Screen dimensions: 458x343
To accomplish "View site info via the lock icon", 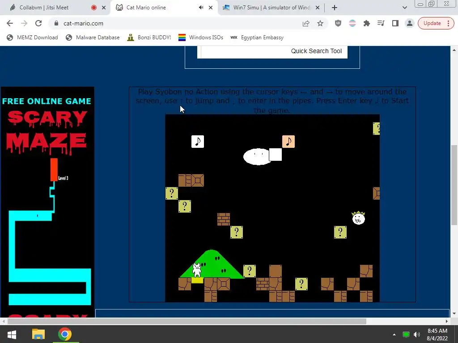I will 56,23.
